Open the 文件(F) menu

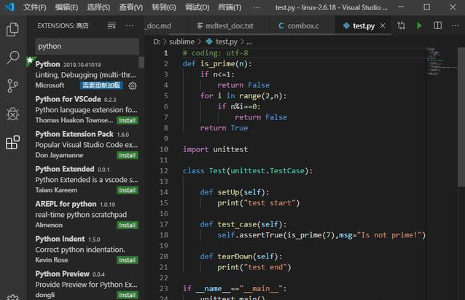[35, 7]
